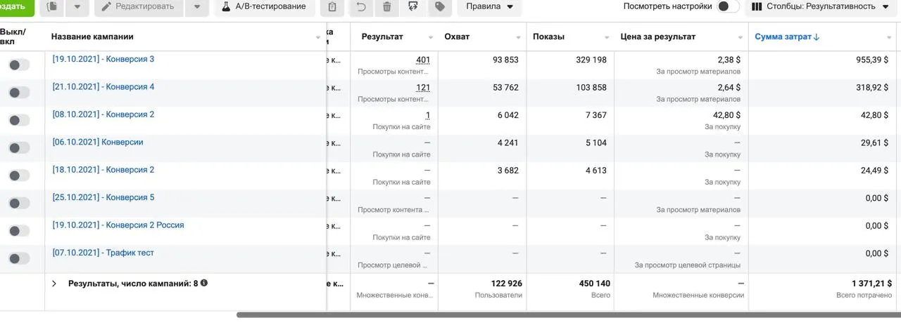Open campaign link [25.10.2021] - Конверсия 5
This screenshot has width=901, height=325.
[103, 197]
